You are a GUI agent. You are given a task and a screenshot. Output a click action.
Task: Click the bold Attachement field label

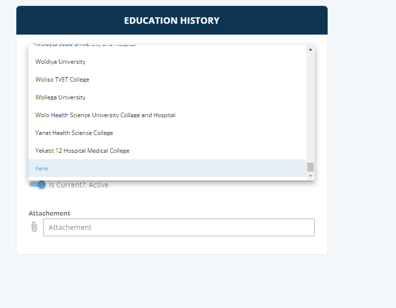click(50, 213)
